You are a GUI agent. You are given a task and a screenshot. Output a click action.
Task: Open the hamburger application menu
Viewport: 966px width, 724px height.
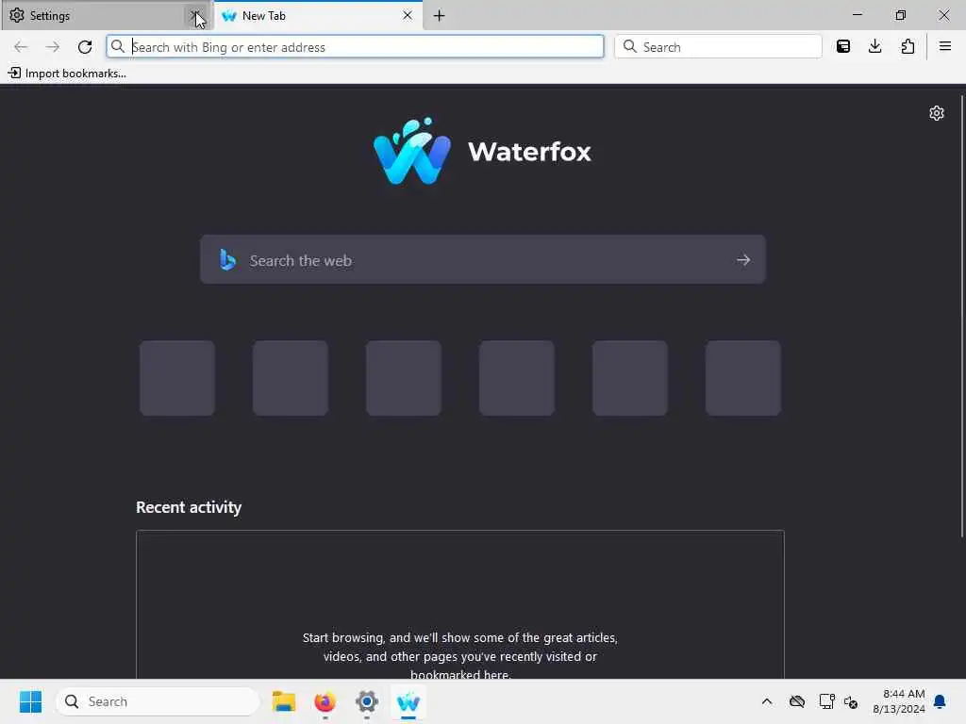(945, 47)
